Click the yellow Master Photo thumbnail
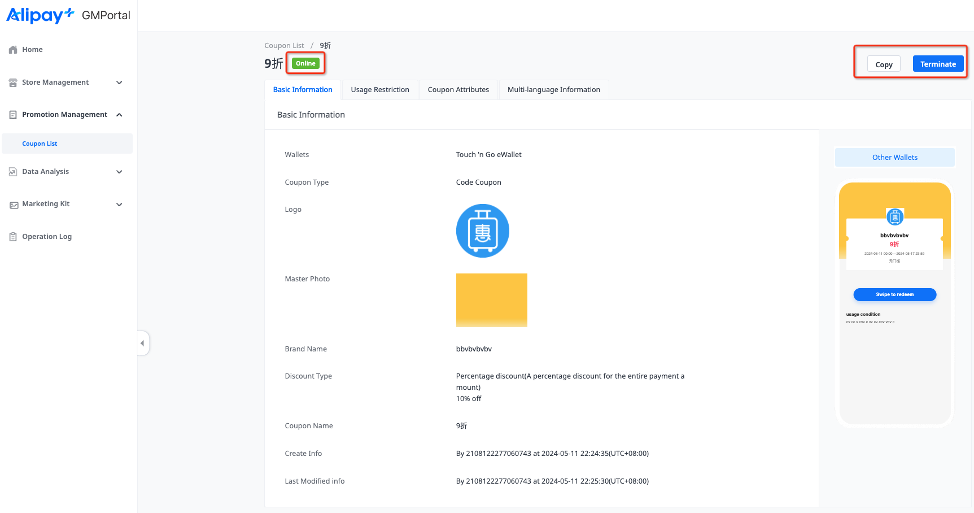The height and width of the screenshot is (513, 974). tap(491, 300)
